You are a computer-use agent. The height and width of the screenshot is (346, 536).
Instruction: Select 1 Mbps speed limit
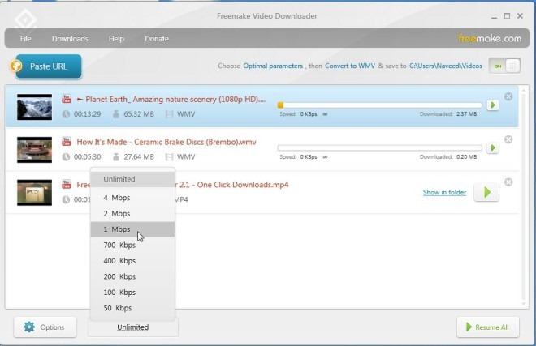[x=133, y=229]
